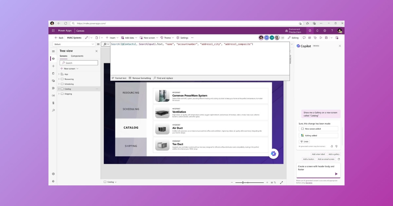Open the Power Automate panel icon
The width and height of the screenshot is (393, 206).
(x=53, y=88)
